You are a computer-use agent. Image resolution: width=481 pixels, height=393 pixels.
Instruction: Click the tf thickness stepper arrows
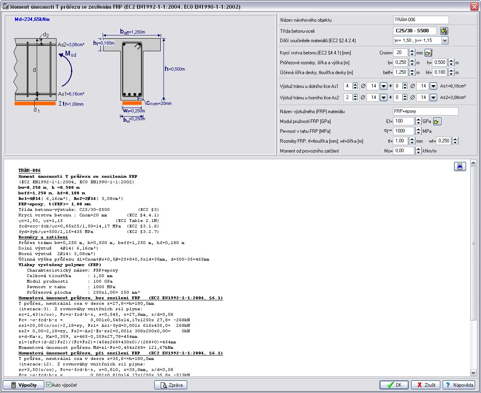412,141
